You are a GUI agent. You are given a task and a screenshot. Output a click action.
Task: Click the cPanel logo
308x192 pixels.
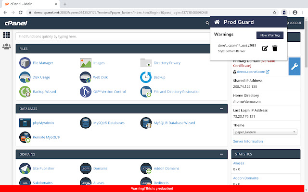coord(16,23)
